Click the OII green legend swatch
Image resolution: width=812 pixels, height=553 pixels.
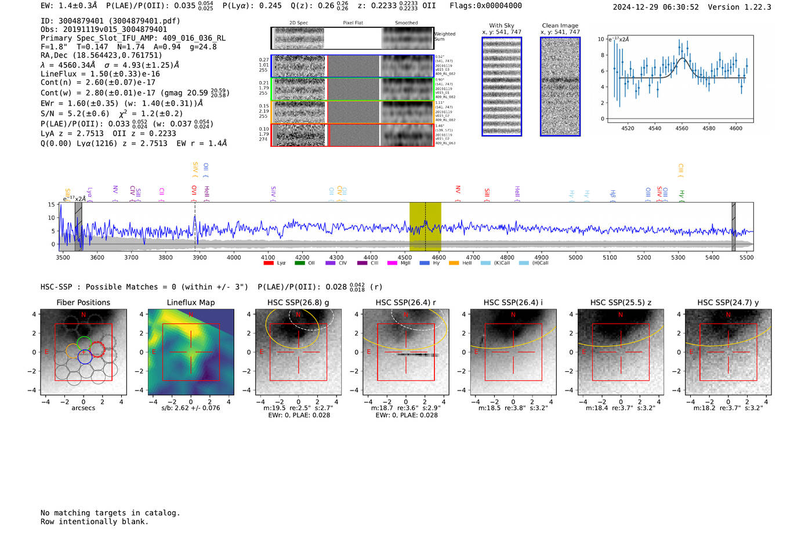point(299,263)
